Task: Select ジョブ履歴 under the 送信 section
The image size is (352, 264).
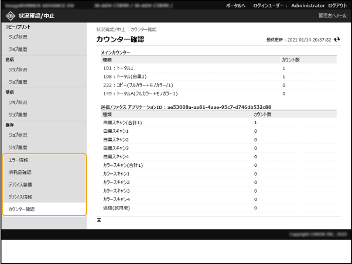Action: coord(18,82)
